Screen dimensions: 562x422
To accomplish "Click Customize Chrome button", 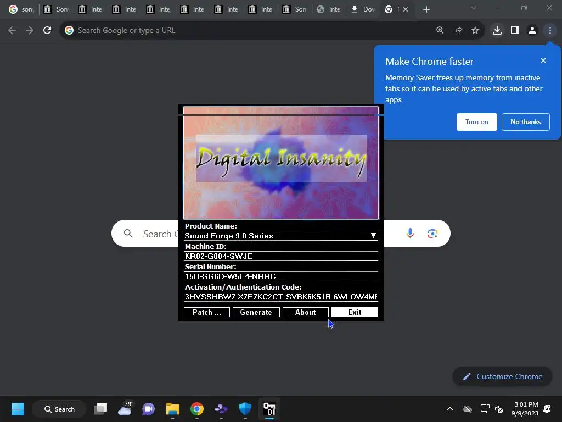I will coord(503,376).
